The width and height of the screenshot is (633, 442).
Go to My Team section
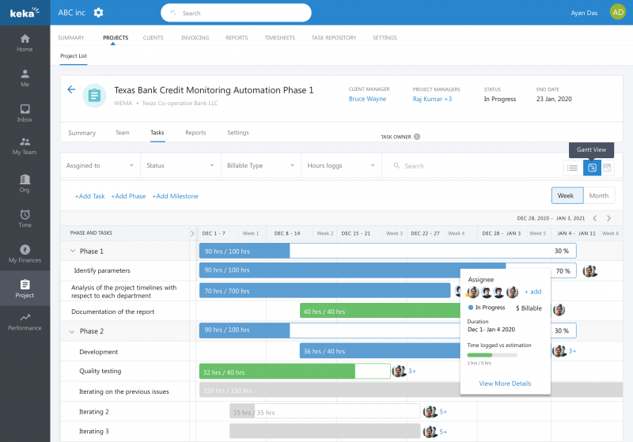[25, 146]
